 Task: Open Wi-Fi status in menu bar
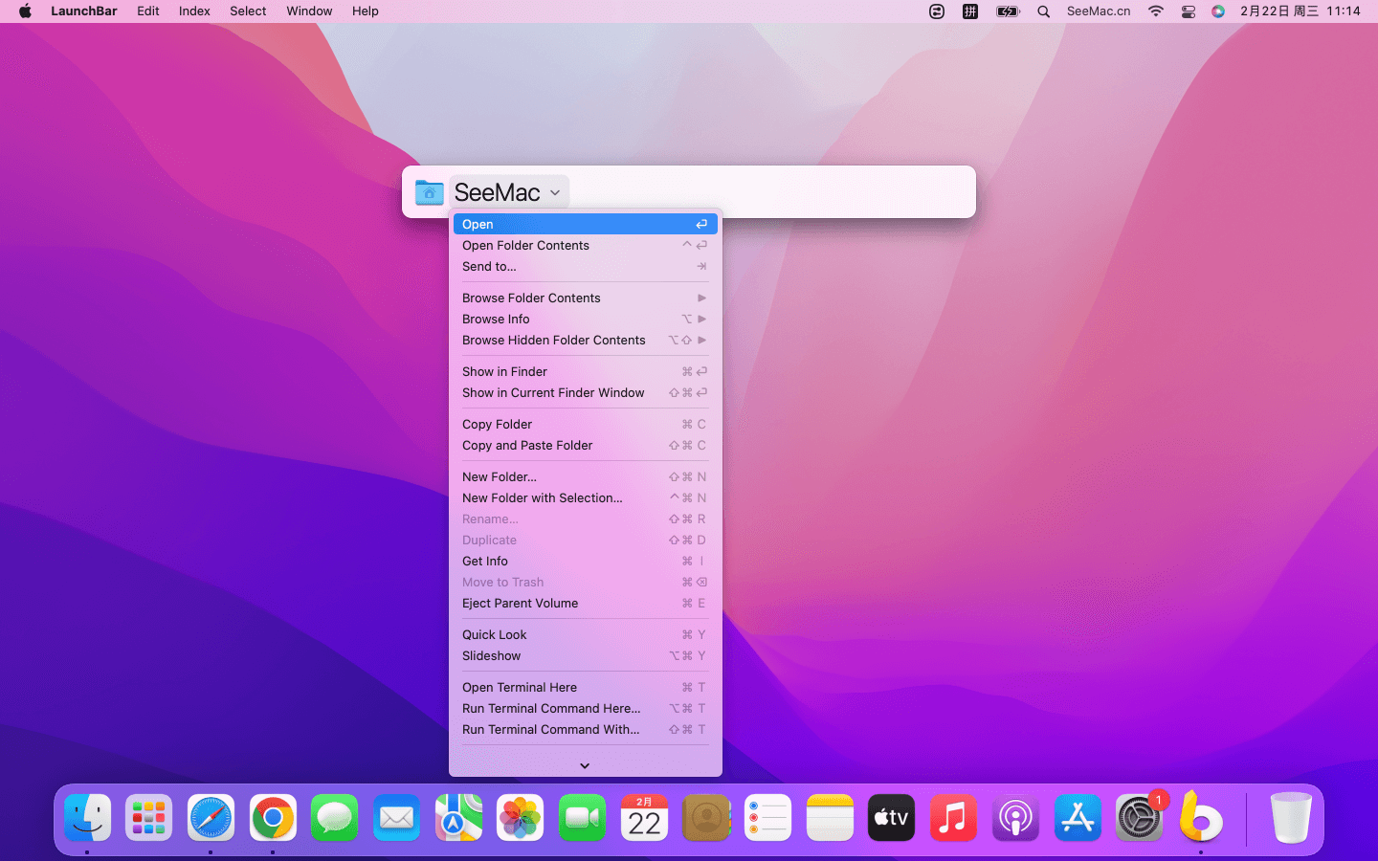pyautogui.click(x=1156, y=11)
